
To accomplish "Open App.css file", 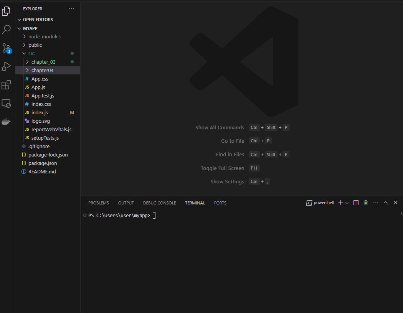I will pos(48,79).
